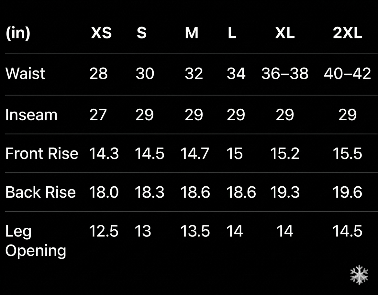Click the 13.5 leg opening value

coord(195,231)
